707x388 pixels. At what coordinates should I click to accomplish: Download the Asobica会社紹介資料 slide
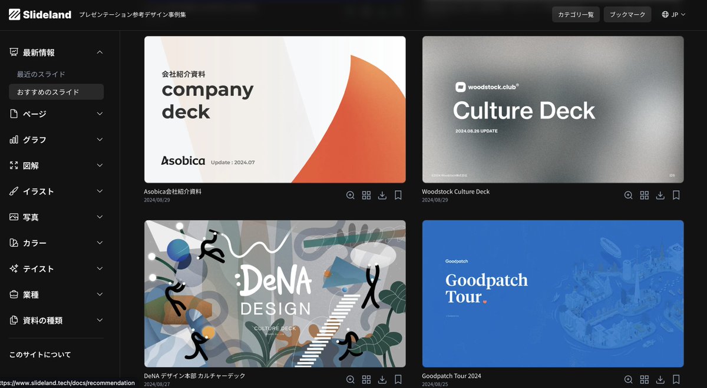click(x=382, y=195)
